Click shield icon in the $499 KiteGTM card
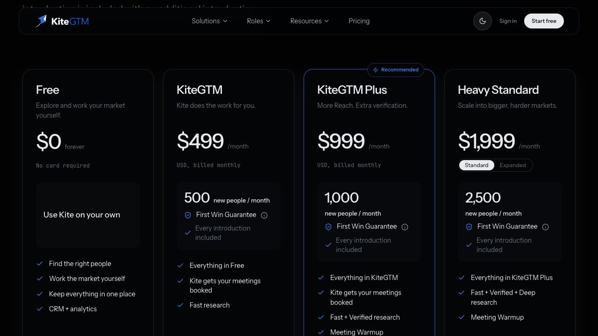 point(188,215)
